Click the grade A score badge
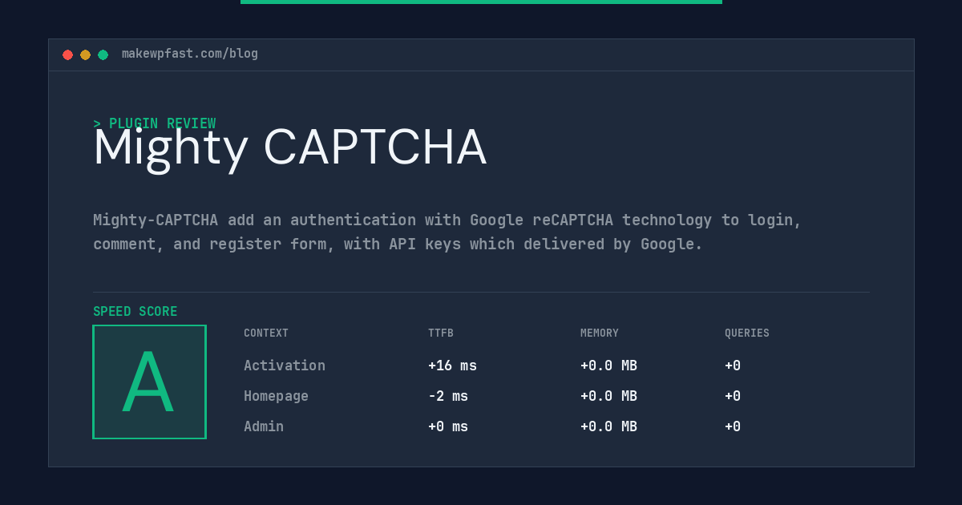This screenshot has width=962, height=505. click(x=149, y=382)
